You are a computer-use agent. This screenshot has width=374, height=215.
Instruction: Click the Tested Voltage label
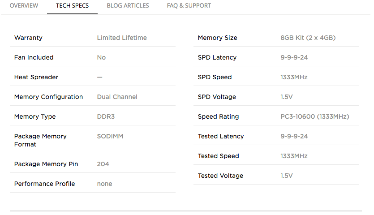220,176
